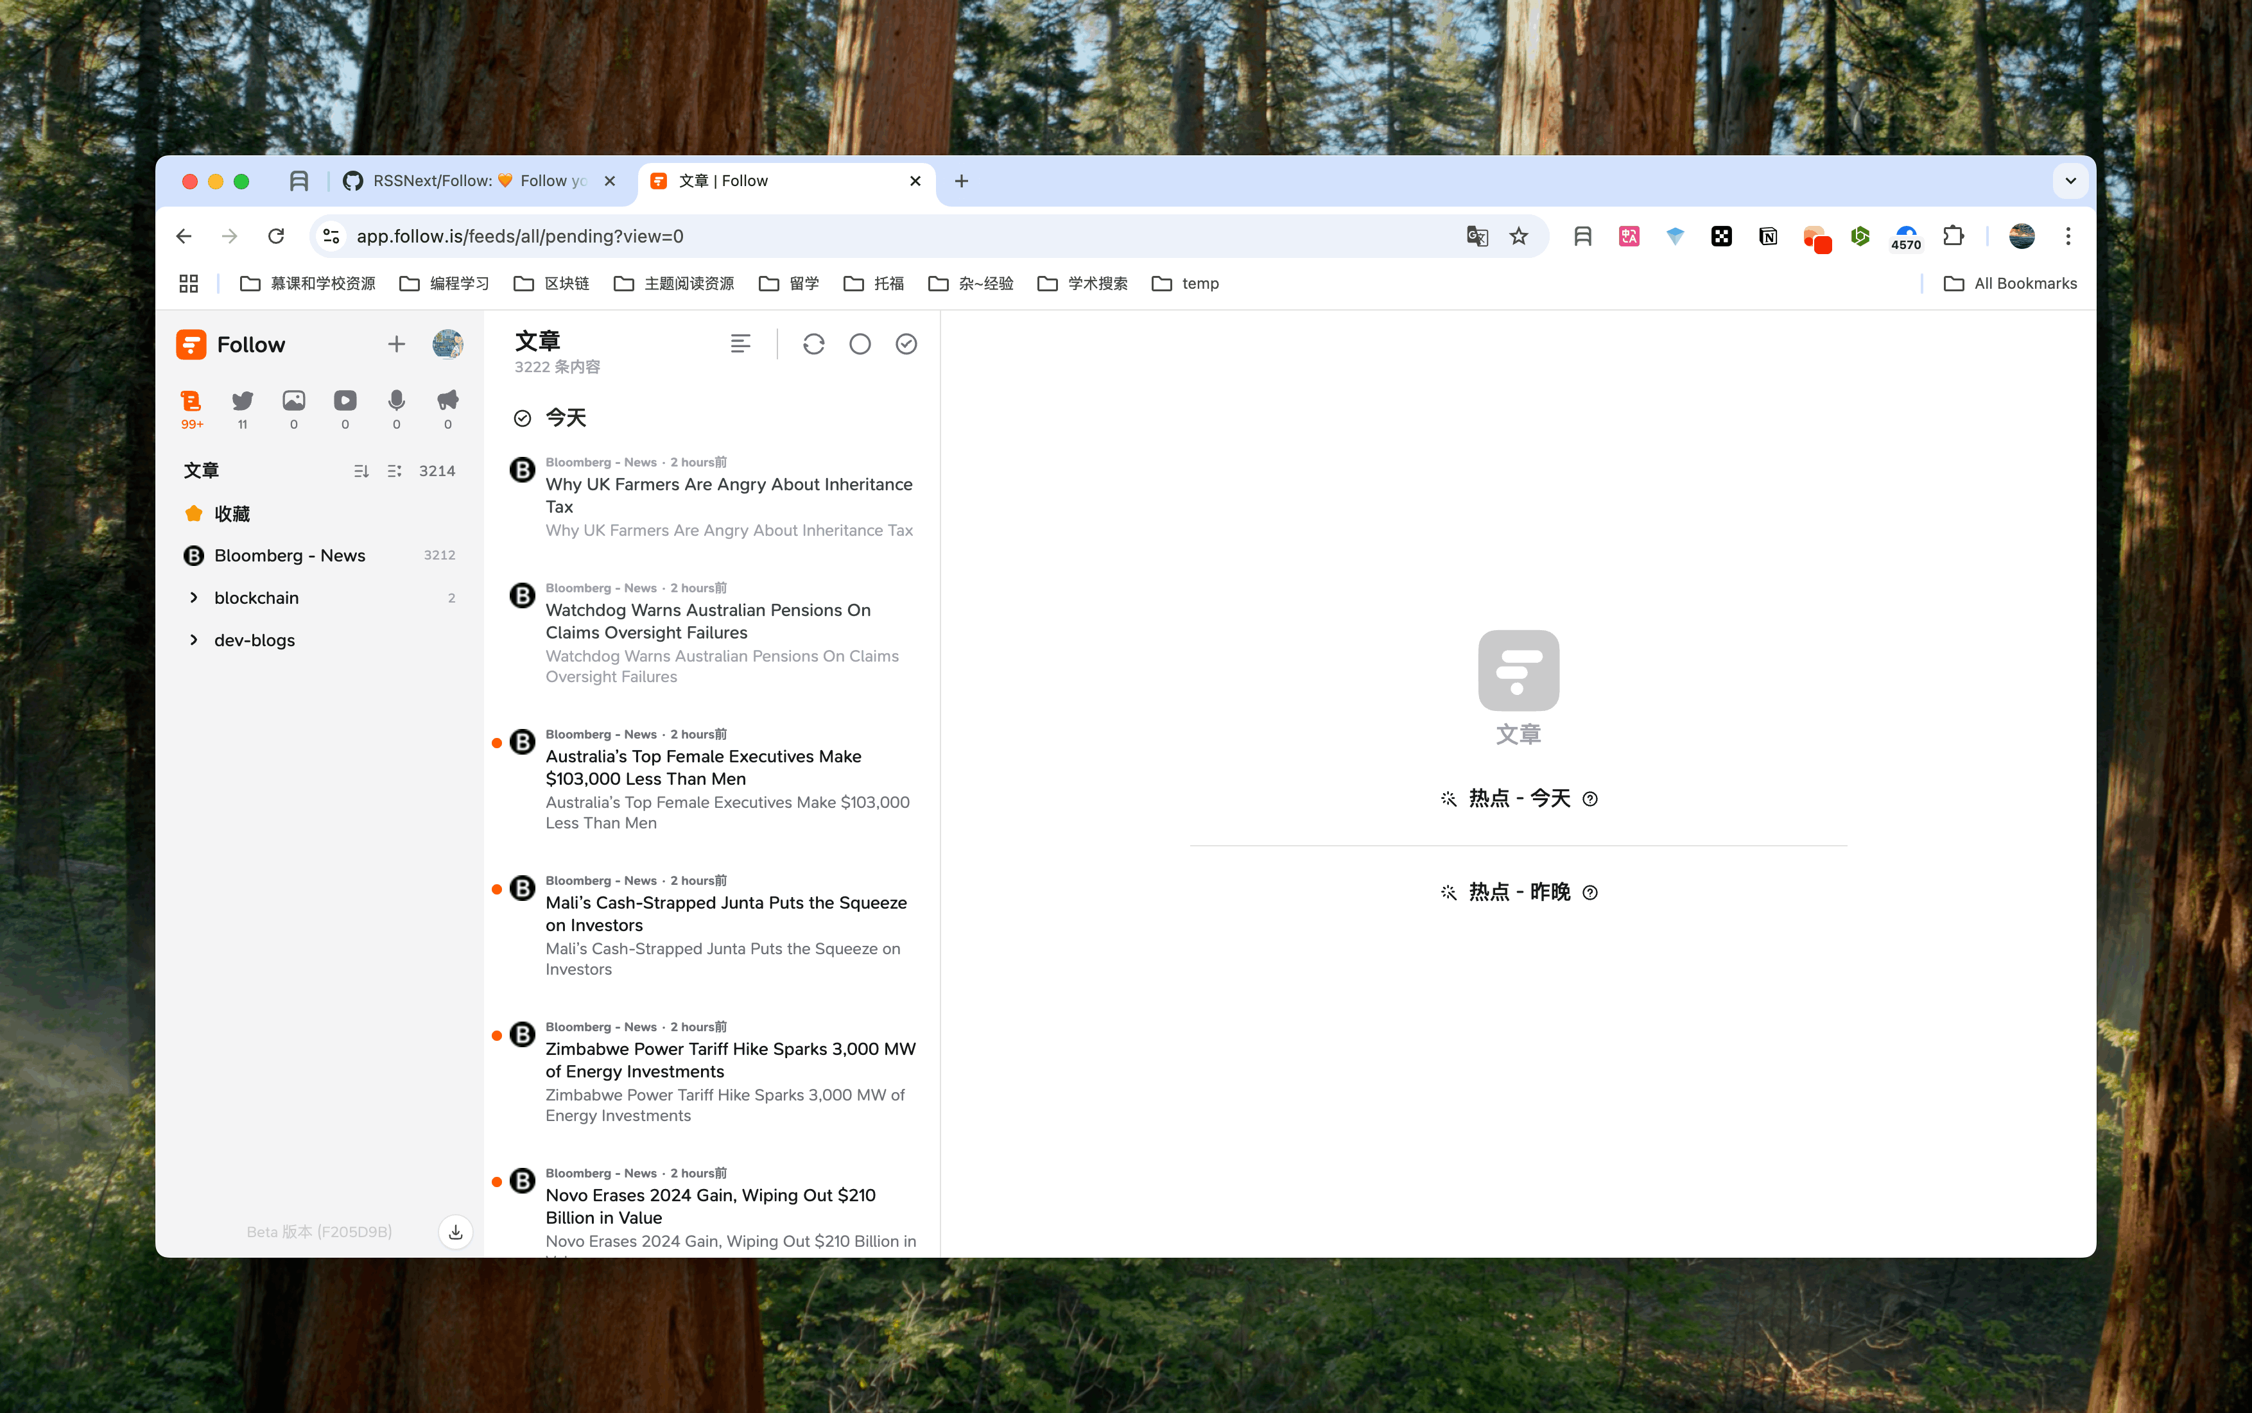Open the apps grid in bookmarks bar
The height and width of the screenshot is (1413, 2252).
coord(188,283)
